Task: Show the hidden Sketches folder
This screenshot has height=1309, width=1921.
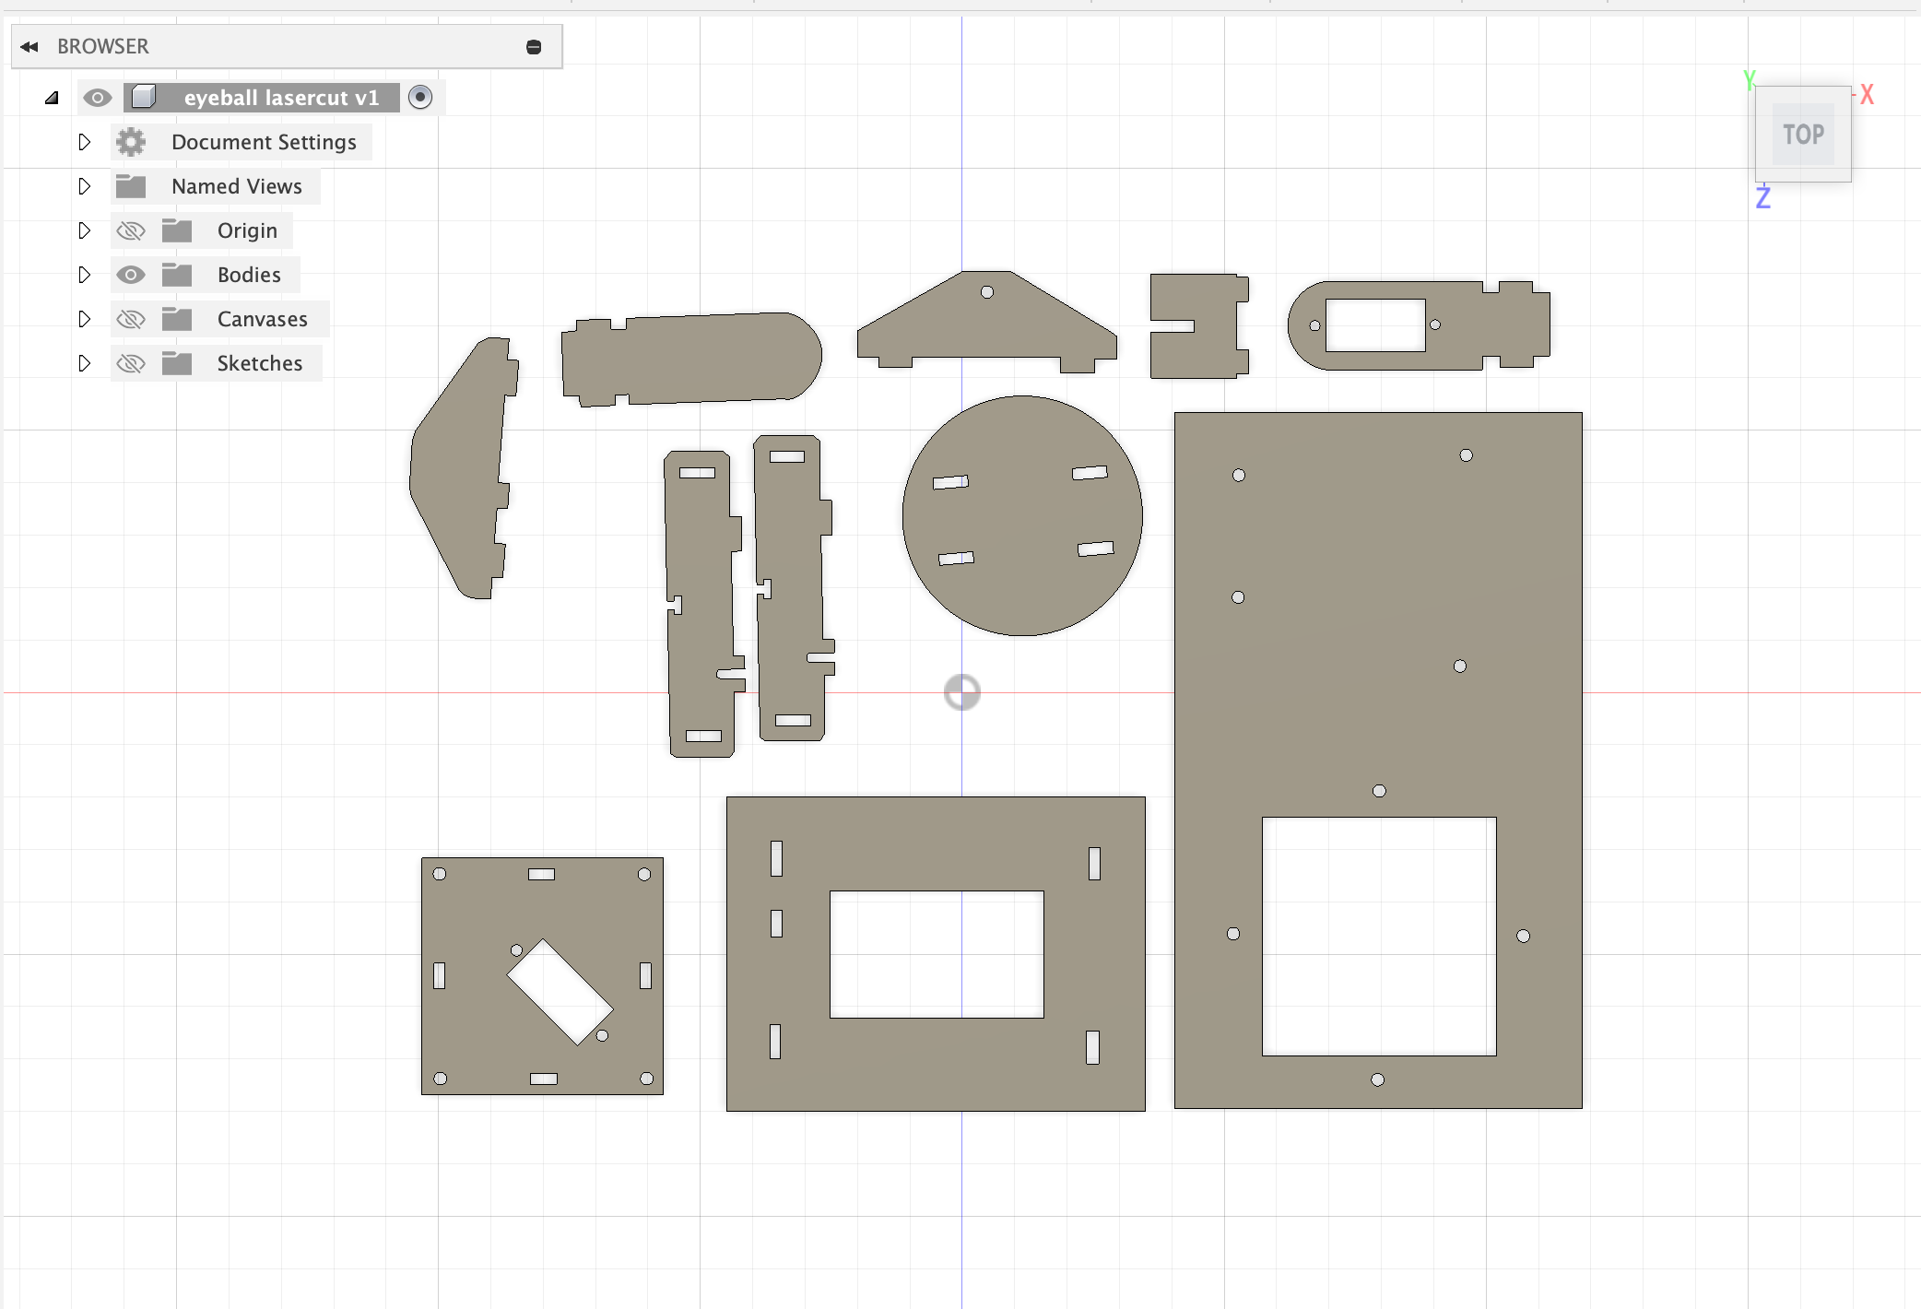Action: point(131,362)
